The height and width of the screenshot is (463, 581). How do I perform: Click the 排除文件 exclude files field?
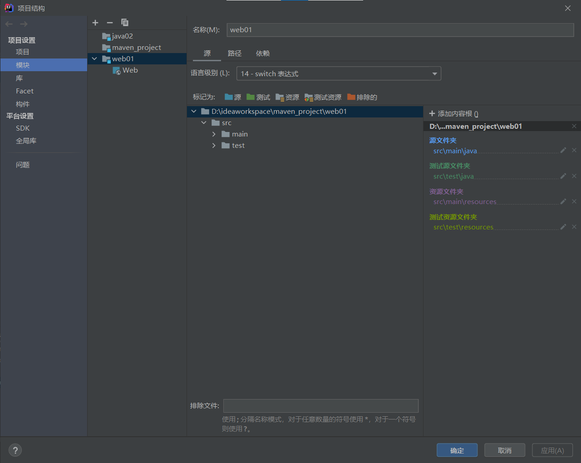pos(321,406)
